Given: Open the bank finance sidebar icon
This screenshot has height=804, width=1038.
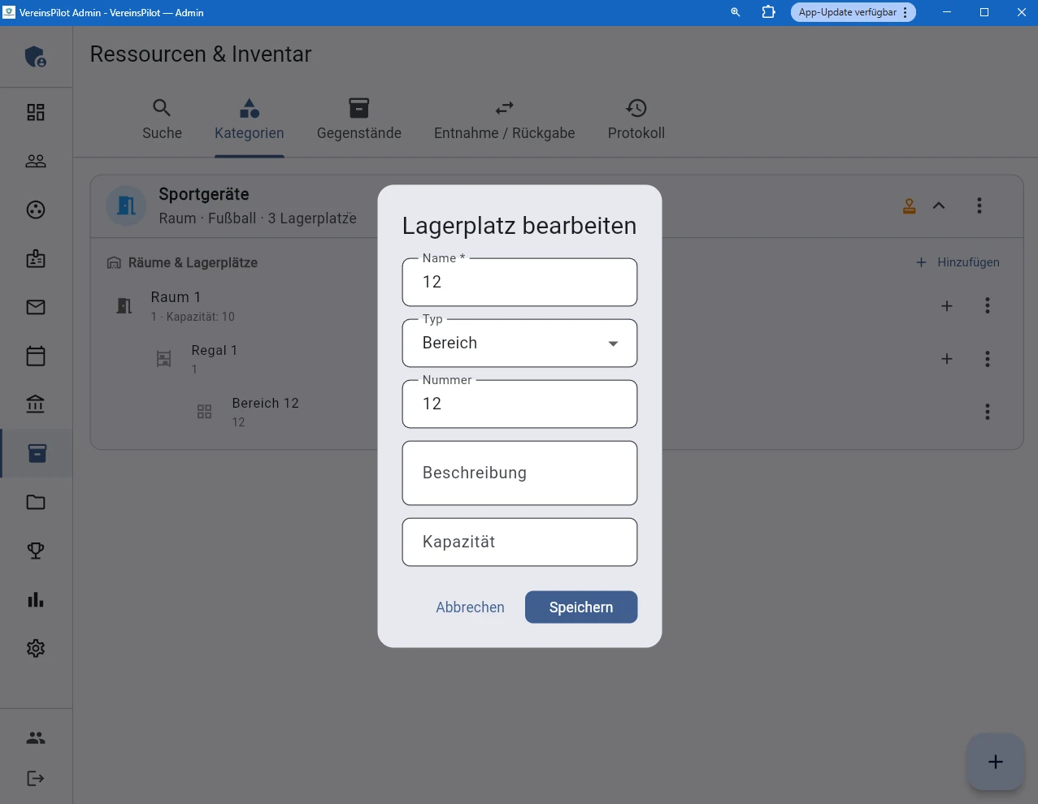Looking at the screenshot, I should click(36, 404).
